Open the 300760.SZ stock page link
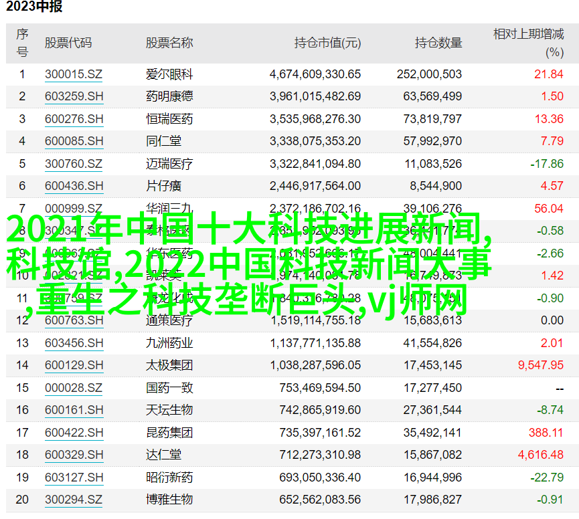This screenshot has height=519, width=579. pyautogui.click(x=74, y=163)
